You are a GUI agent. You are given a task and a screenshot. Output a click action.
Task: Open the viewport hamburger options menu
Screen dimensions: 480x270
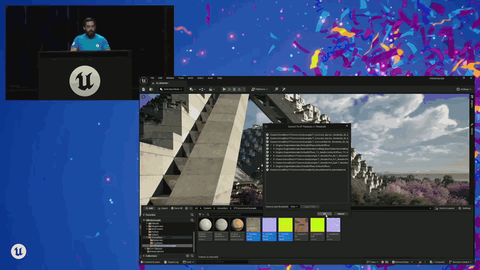coord(143,97)
